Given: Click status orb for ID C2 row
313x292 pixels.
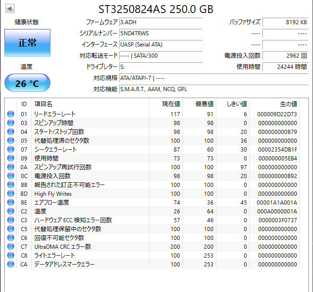Looking at the screenshot, I should point(11,211).
